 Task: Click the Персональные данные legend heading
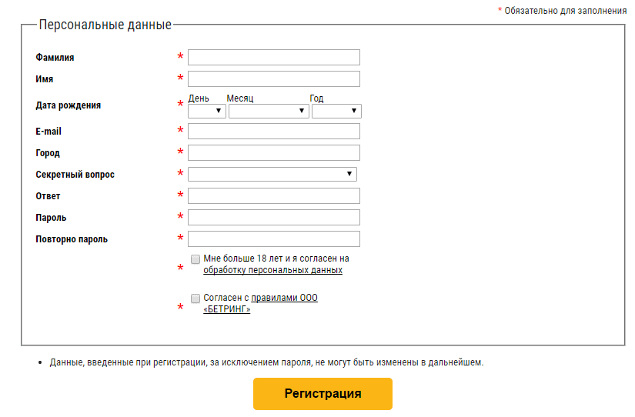tap(105, 25)
